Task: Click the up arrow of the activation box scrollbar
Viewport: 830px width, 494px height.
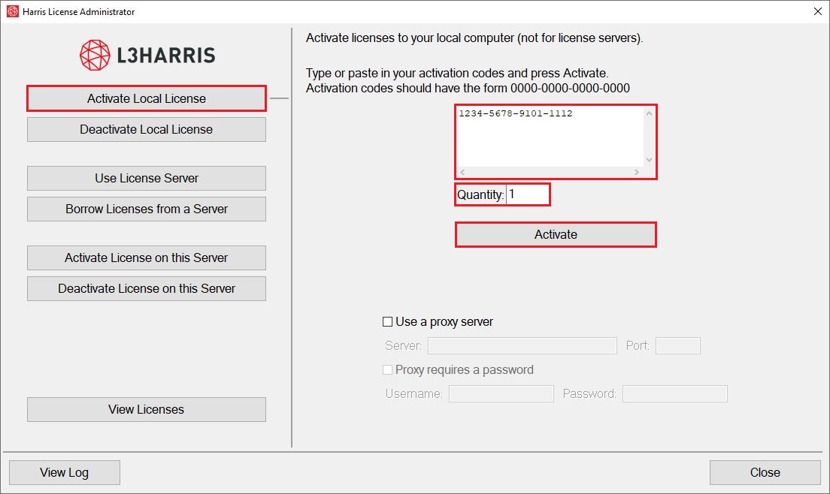Action: 650,113
